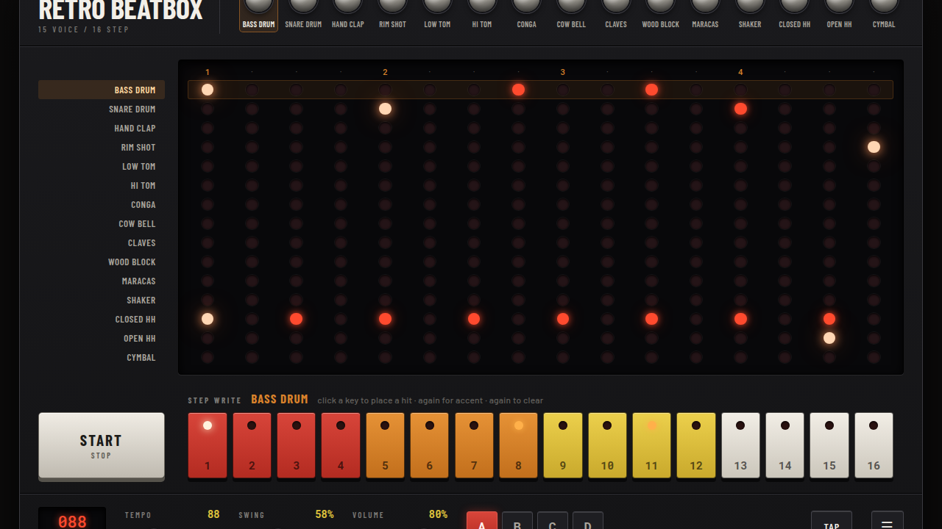942x529 pixels.
Task: Toggle Bass Drum hit on grid step 11
Action: pos(651,90)
